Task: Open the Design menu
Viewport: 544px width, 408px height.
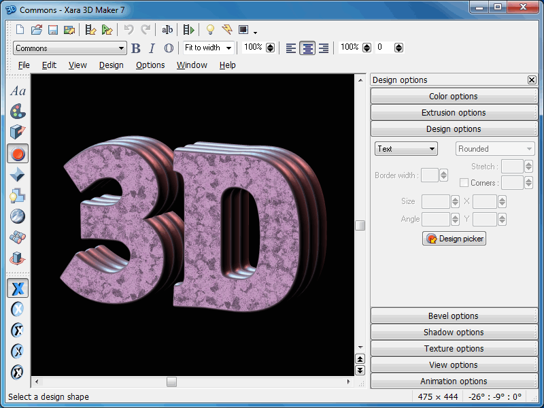Action: click(x=111, y=65)
